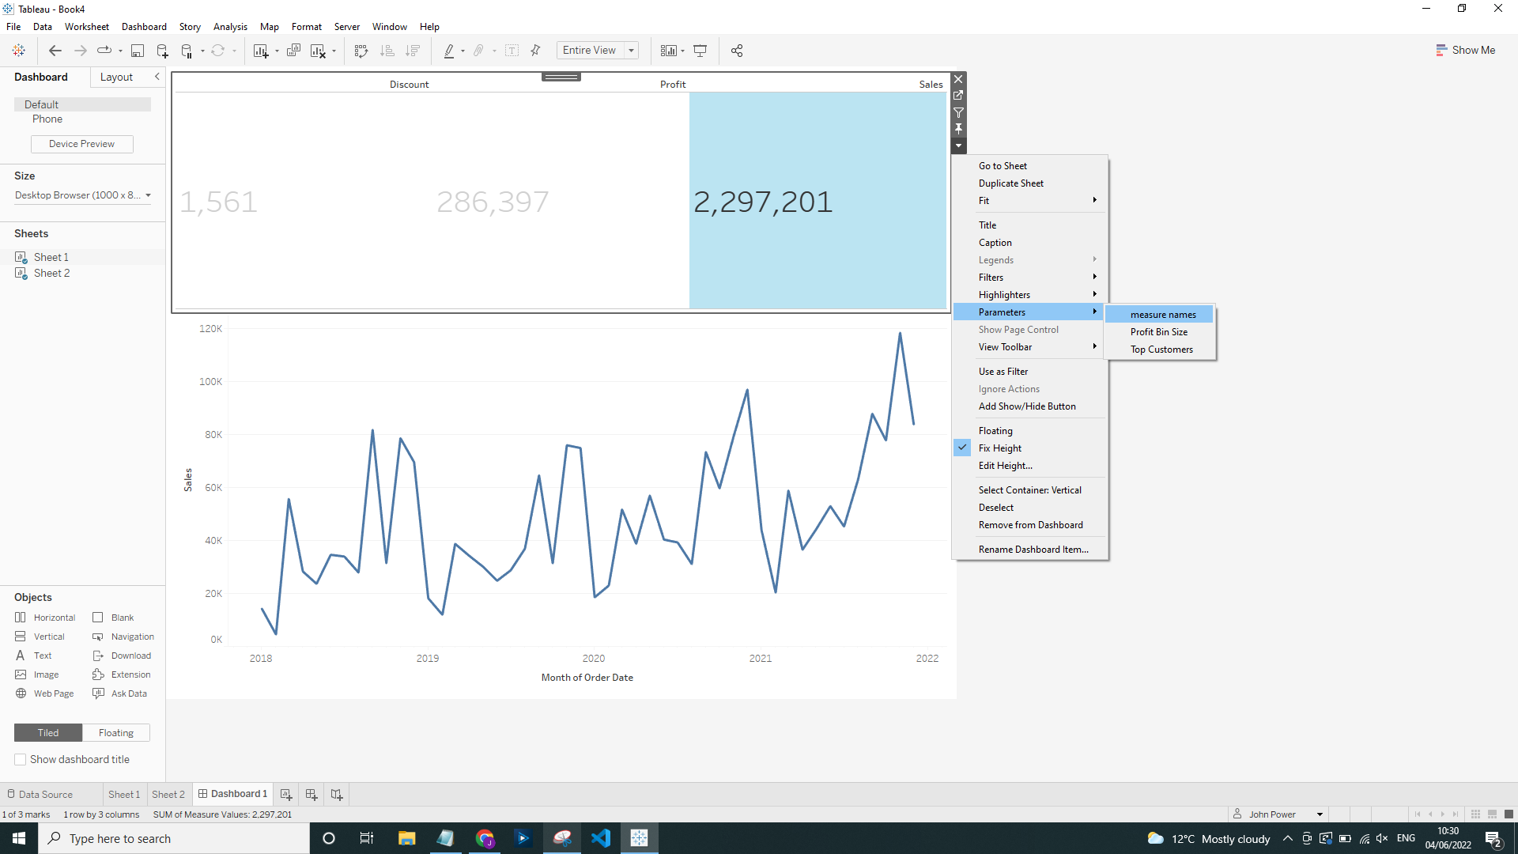This screenshot has height=854, width=1518.
Task: Click the Tableau start page icon
Action: [19, 51]
